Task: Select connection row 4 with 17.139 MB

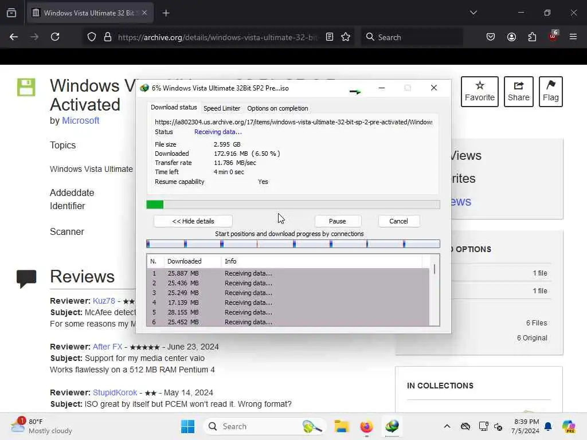Action: pyautogui.click(x=288, y=302)
